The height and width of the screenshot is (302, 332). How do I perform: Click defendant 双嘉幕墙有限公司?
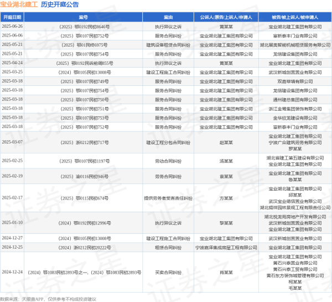295,81
